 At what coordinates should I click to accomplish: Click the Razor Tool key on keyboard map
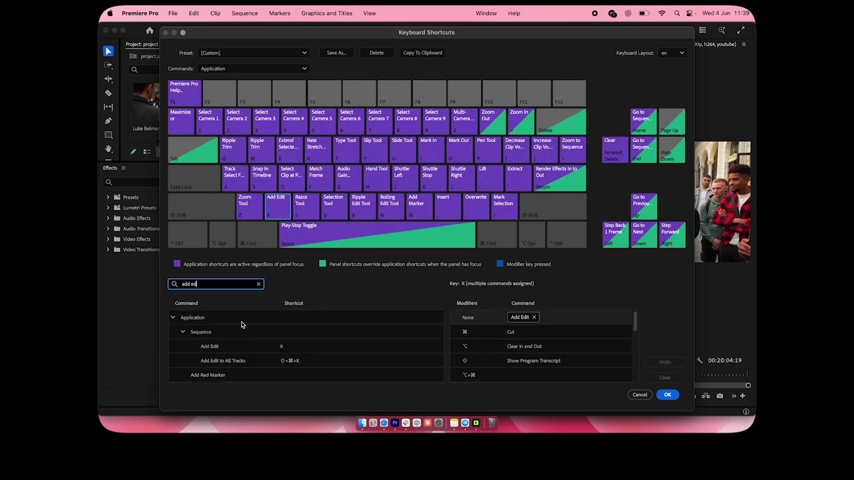306,207
